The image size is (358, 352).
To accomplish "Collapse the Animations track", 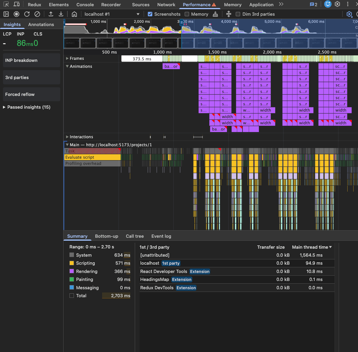I will (x=67, y=66).
